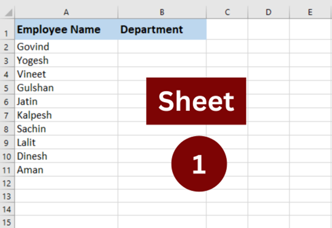The width and height of the screenshot is (332, 228).
Task: Click empty Department cell beside Yogesh
Action: click(x=162, y=60)
